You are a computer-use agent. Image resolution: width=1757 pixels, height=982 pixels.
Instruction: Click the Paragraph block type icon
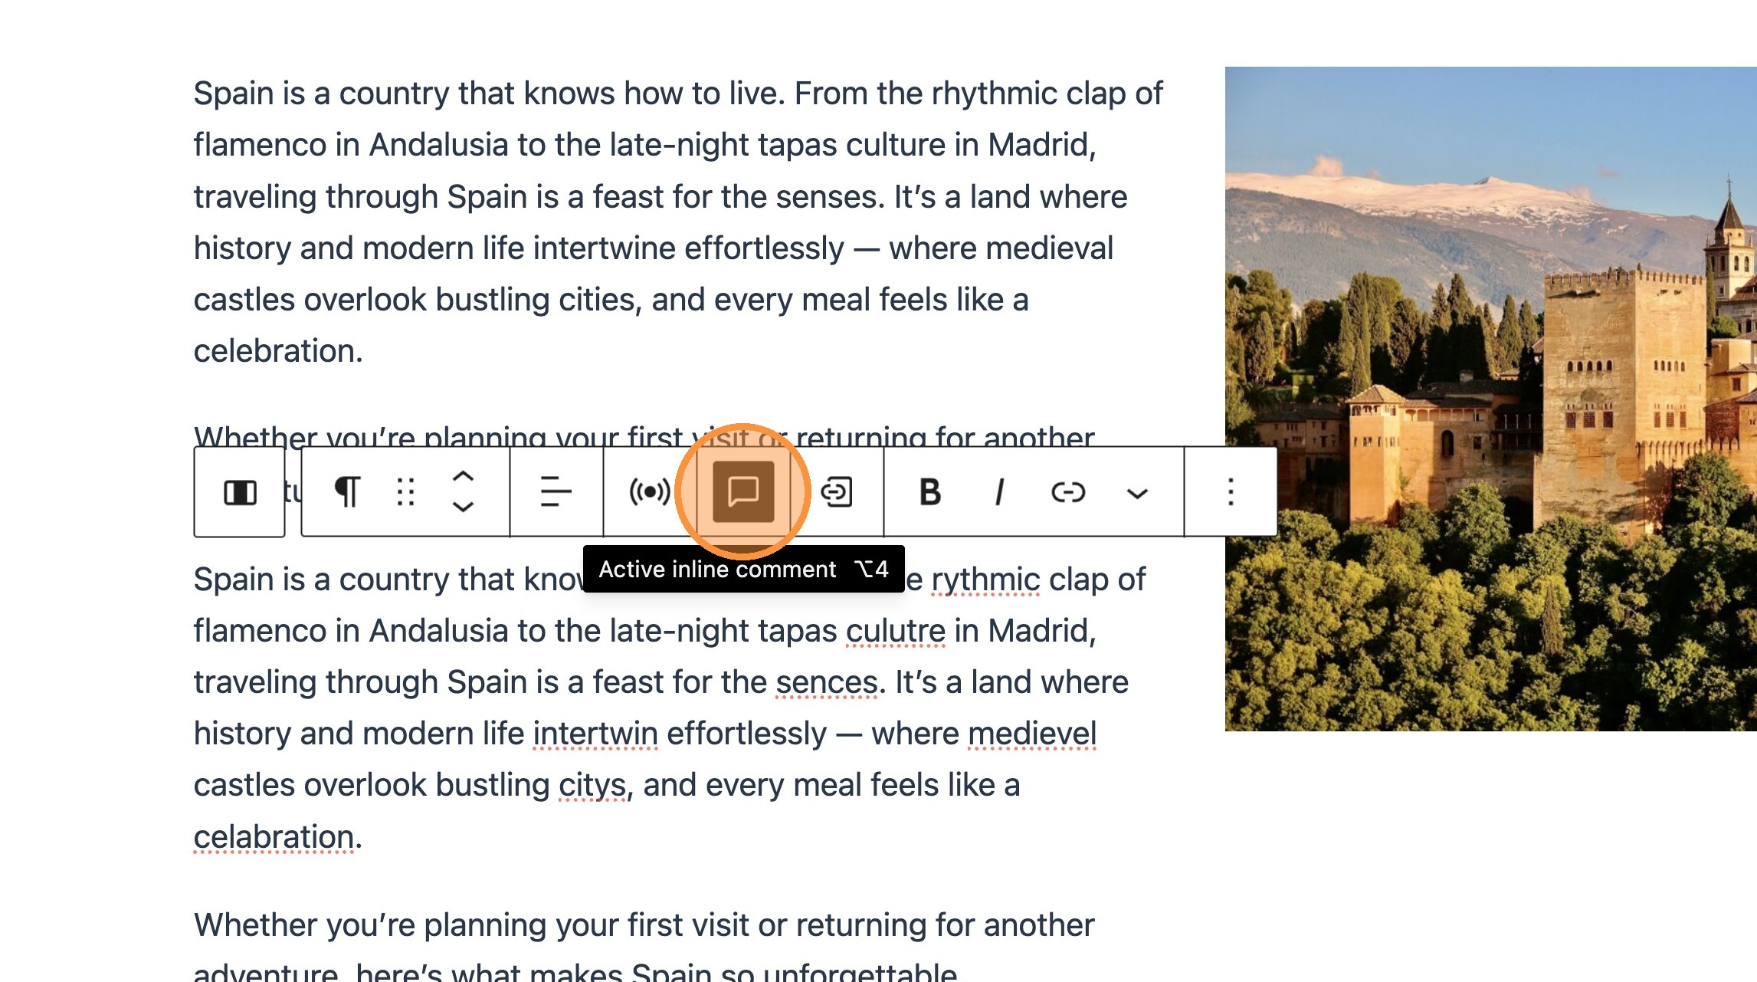click(x=347, y=492)
